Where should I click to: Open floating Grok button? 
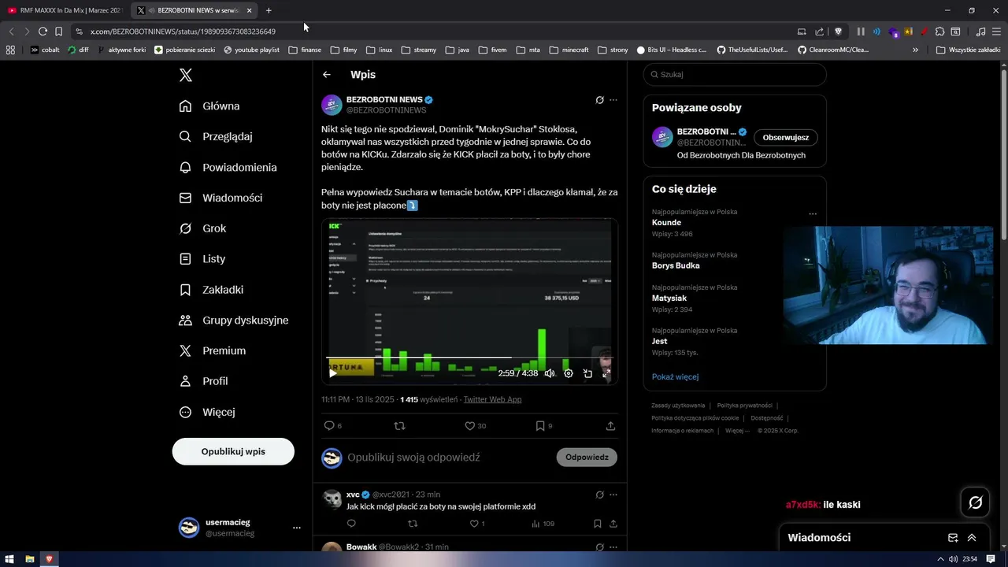(x=975, y=502)
